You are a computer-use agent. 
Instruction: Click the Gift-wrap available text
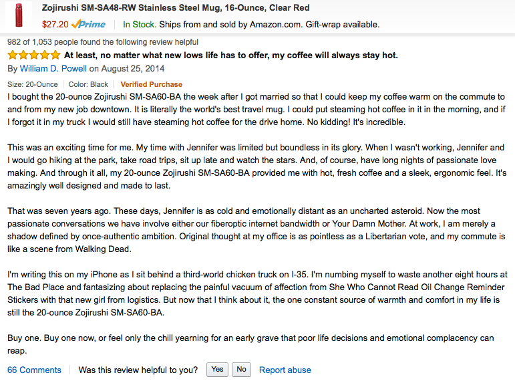[x=337, y=25]
